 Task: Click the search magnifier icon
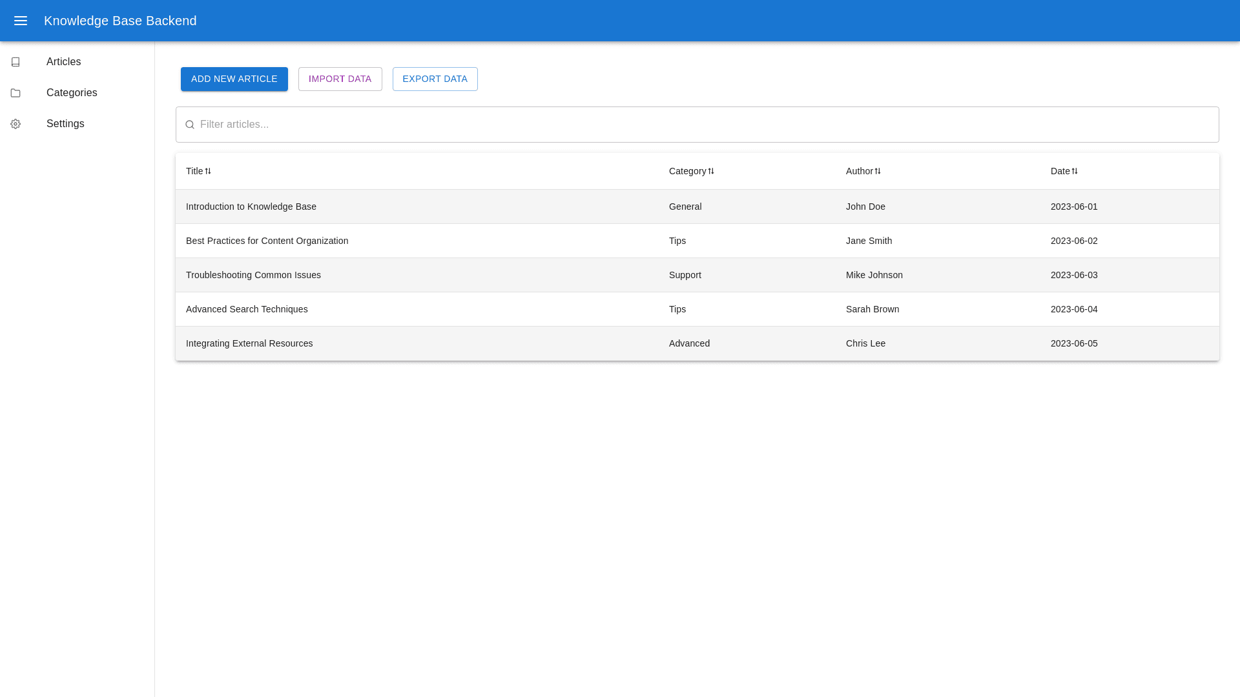tap(190, 125)
